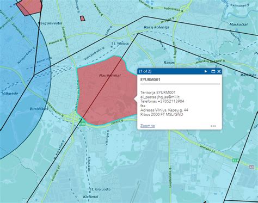
Task: Click the 'fax' field line
Action: (x=143, y=106)
